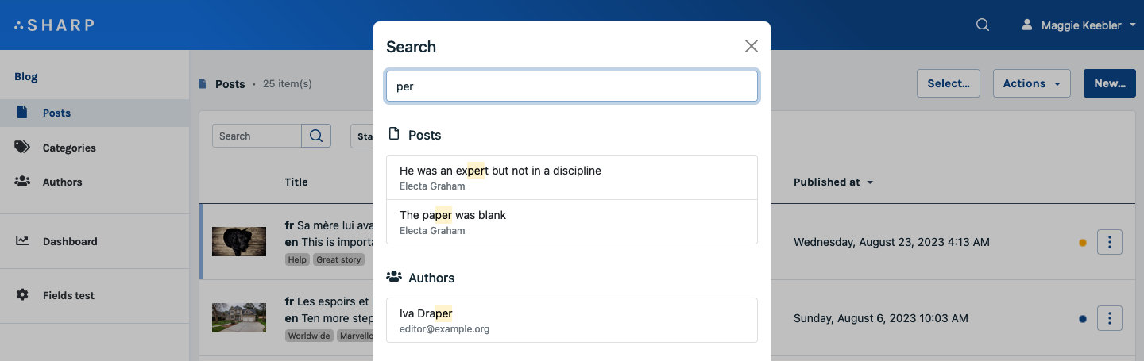Click the search field containing "per"
Viewport: 1144px width, 361px height.
[572, 86]
